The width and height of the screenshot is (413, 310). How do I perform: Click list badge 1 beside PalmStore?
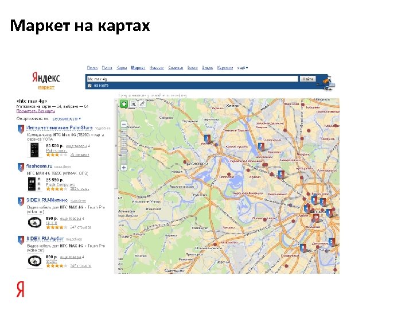coord(21,129)
